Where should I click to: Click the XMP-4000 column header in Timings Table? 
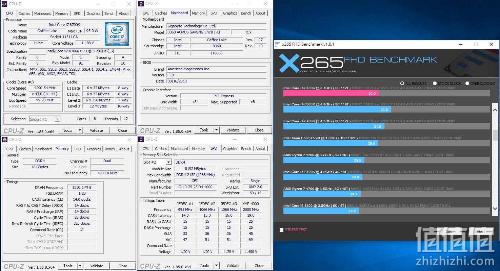[251, 204]
